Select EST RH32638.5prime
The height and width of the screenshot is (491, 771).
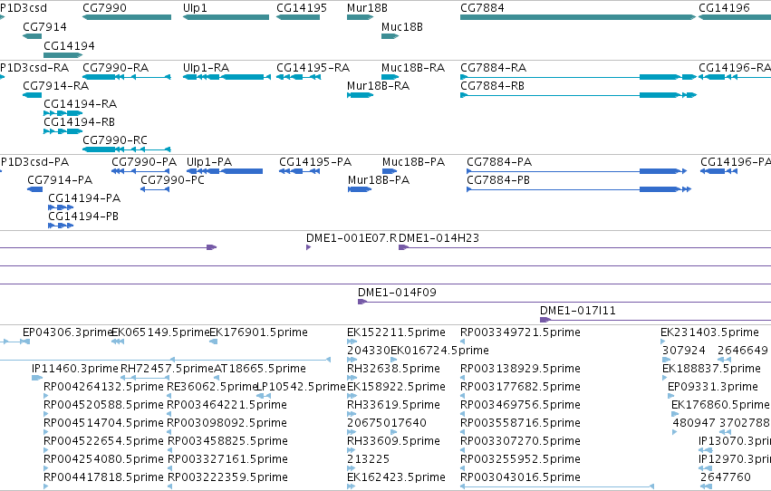[393, 369]
